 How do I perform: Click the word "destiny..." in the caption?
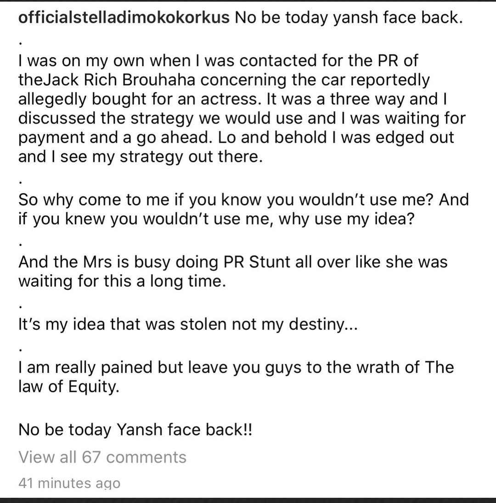point(323,324)
